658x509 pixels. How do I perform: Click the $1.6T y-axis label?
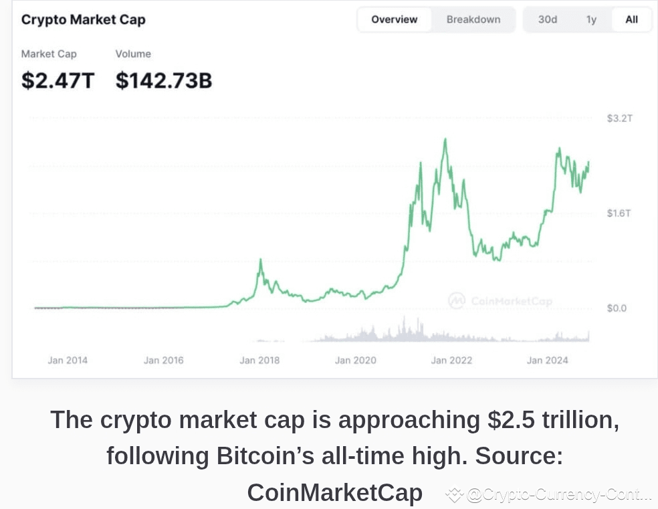(x=619, y=213)
